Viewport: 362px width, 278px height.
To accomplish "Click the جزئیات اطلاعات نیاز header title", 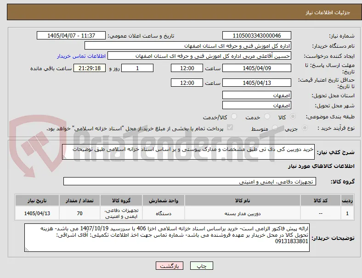I will pos(328,12).
